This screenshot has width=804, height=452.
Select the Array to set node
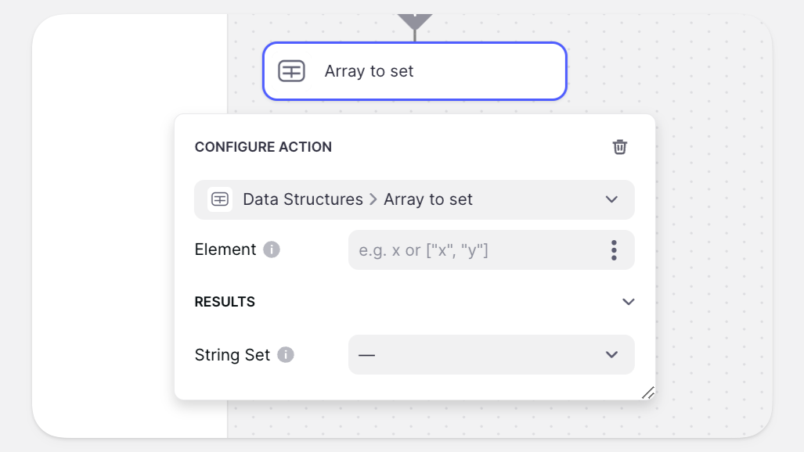414,71
